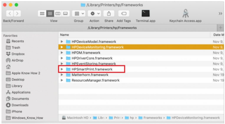Switch to column view mode
The image size is (225, 124).
click(x=58, y=14)
